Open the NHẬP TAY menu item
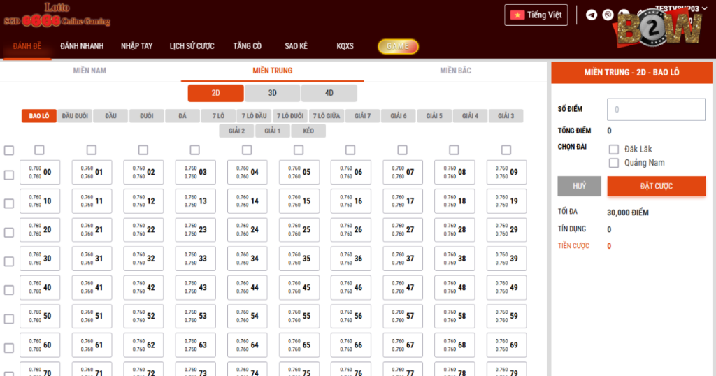Image resolution: width=716 pixels, height=376 pixels. (136, 46)
